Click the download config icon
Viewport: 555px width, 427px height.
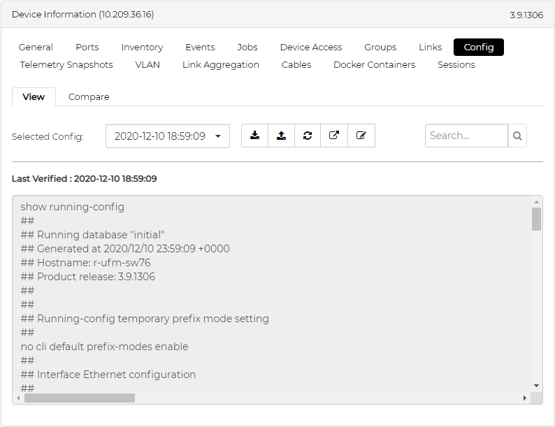[x=255, y=136]
